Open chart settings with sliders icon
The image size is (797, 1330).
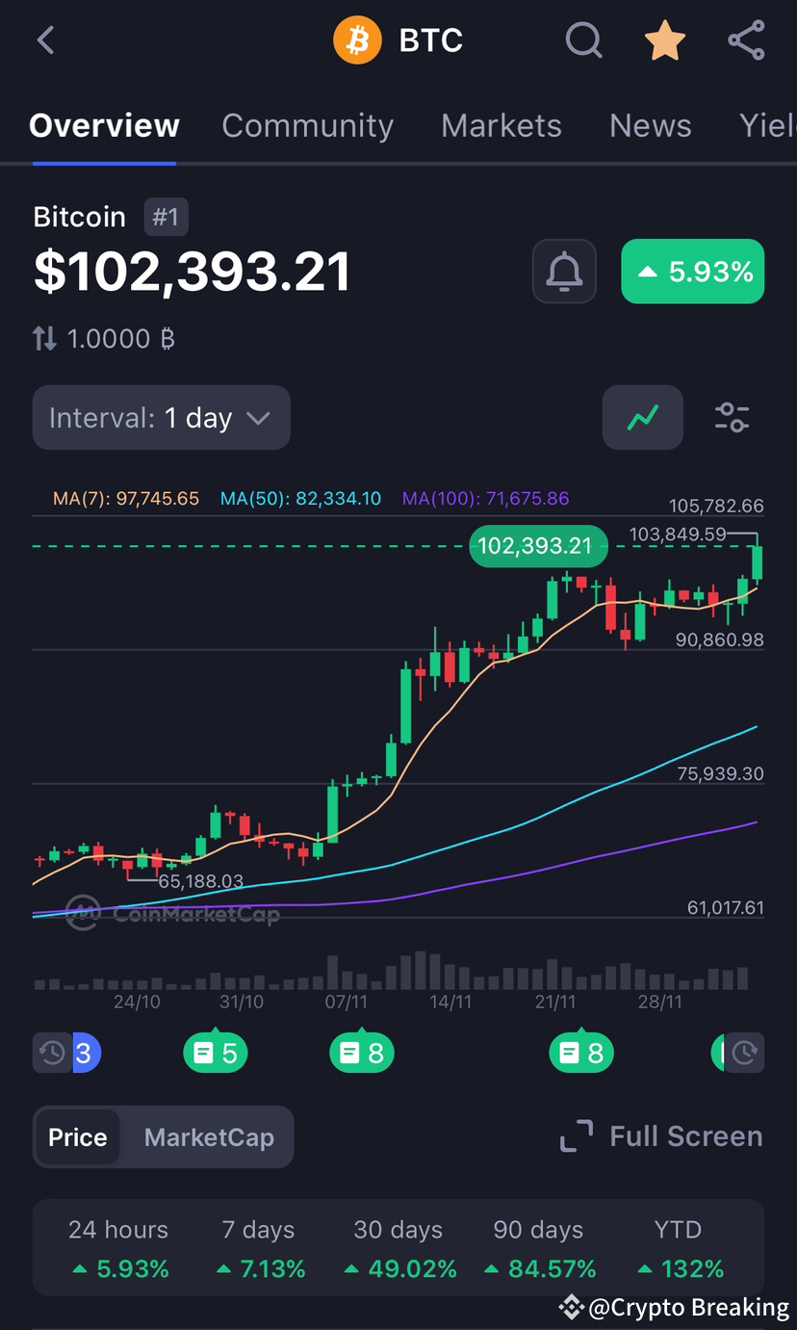(732, 417)
